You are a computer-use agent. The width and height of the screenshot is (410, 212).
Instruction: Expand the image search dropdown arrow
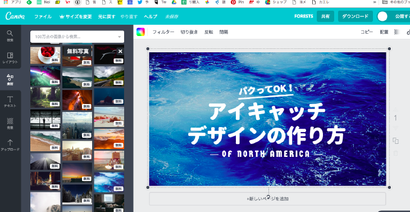coord(120,37)
